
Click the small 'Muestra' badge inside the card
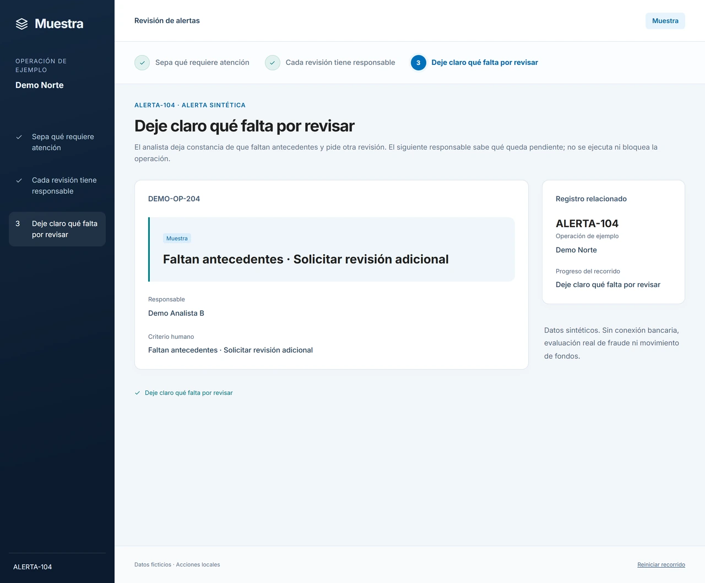pos(177,238)
